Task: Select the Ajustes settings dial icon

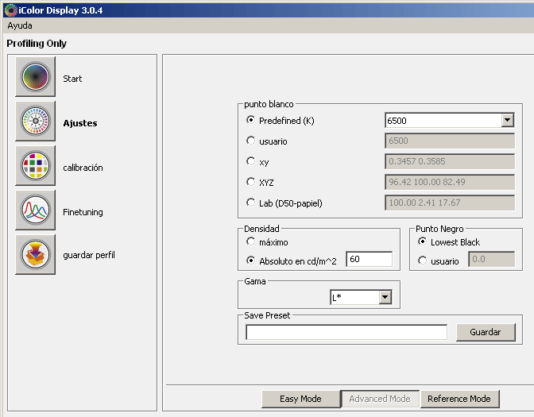Action: point(35,122)
